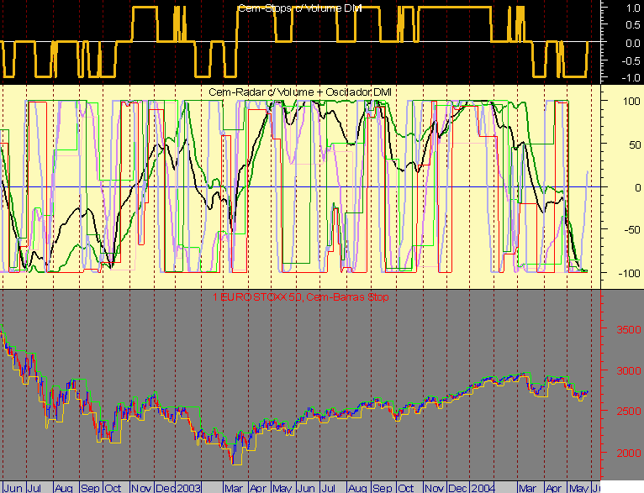644x493 pixels.
Task: Click the -50 label on the radar axis
Action: click(x=632, y=229)
